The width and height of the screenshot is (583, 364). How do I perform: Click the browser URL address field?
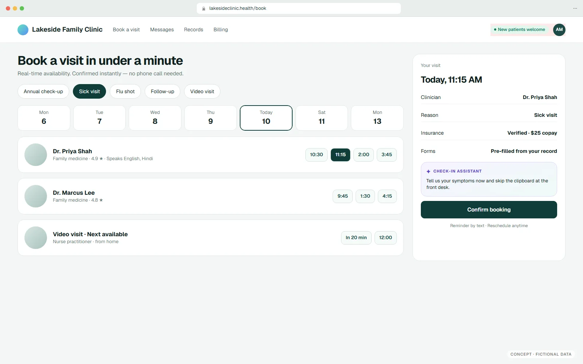coord(299,8)
